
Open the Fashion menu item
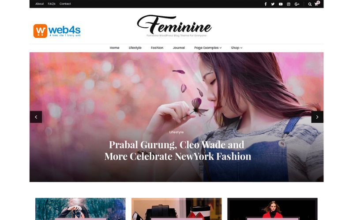(x=157, y=48)
